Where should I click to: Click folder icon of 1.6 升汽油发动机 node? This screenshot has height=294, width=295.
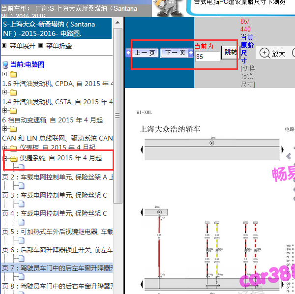(x=13, y=74)
